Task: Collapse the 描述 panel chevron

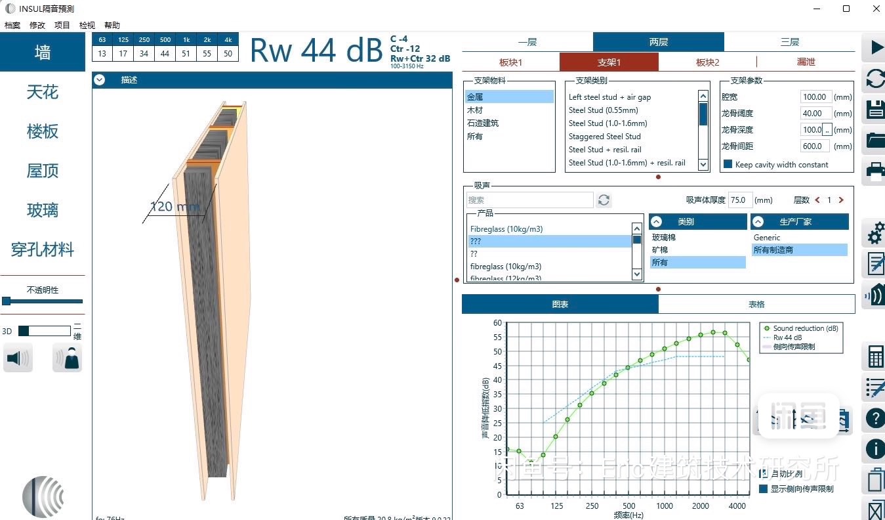Action: coord(100,80)
